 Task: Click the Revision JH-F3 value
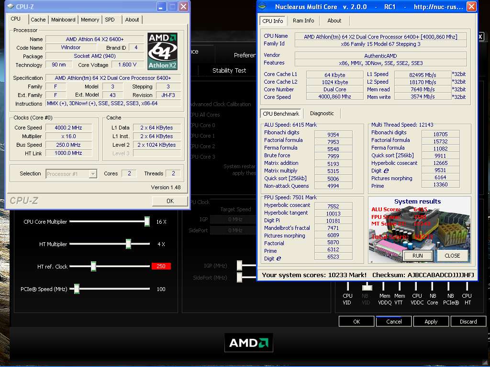(x=168, y=95)
